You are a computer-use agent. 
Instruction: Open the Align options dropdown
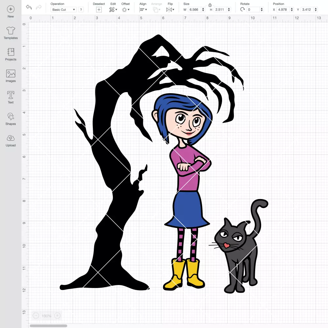(x=143, y=10)
